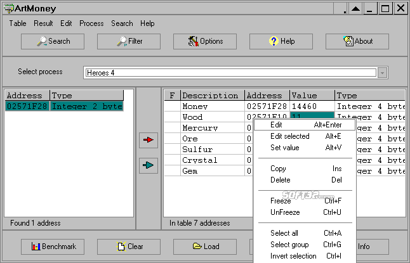Screen dimensions: 410x263
Task: Click the red arrow transfer button
Action: click(x=149, y=140)
